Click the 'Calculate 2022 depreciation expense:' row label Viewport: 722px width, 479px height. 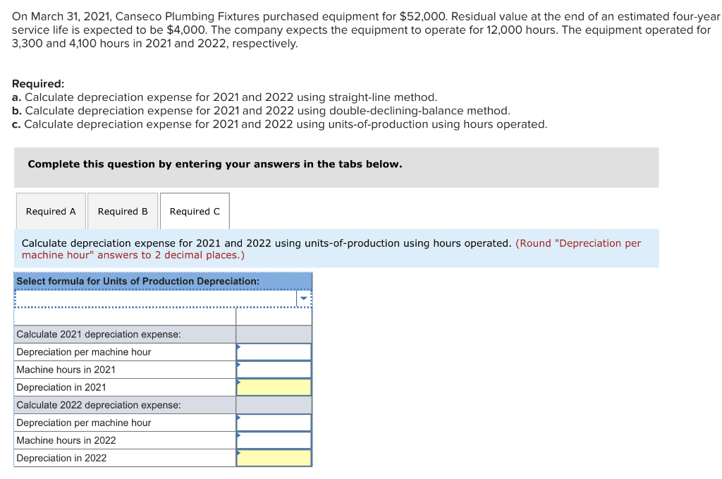(99, 406)
